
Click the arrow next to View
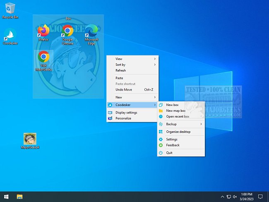point(155,59)
